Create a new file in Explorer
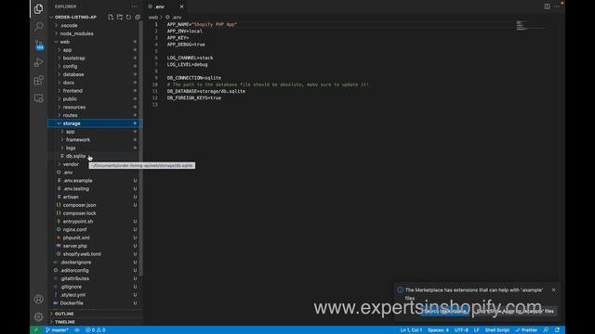 click(x=111, y=17)
